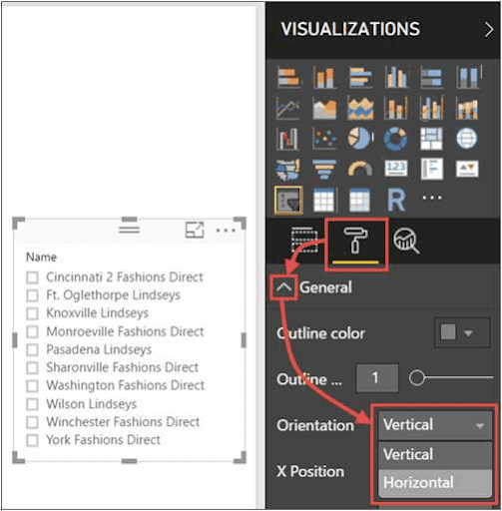502x511 pixels.
Task: Check Winchester Fashions Direct
Action: coord(32,422)
